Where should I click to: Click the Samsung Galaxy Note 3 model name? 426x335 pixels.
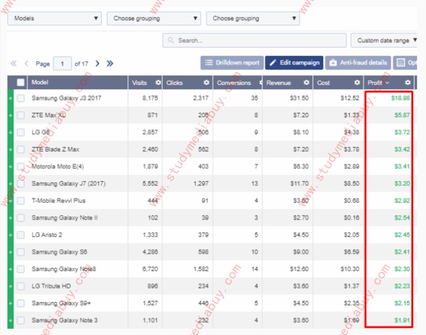tap(64, 321)
